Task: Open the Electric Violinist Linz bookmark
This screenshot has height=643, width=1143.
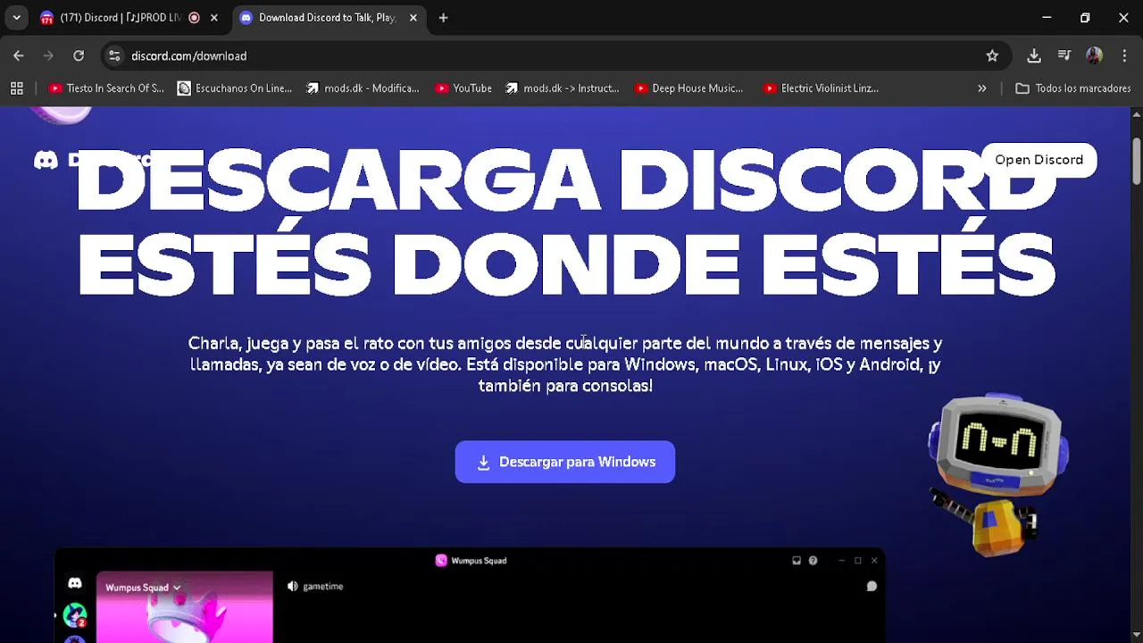Action: [822, 88]
